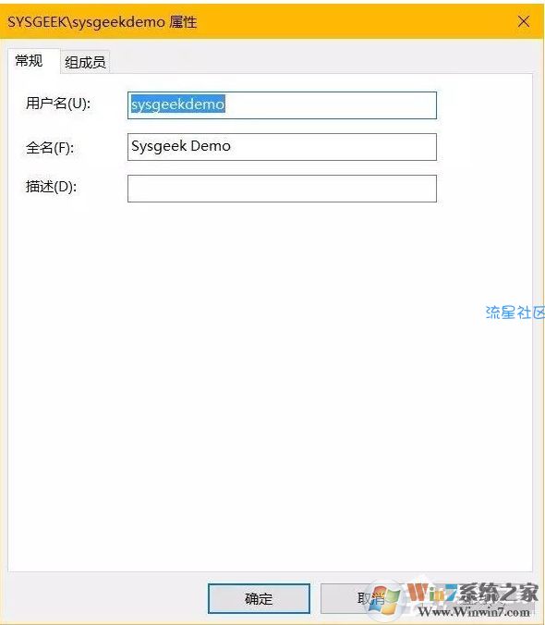Screen dimensions: 545x625
Task: Click the Sysgeek Demo full name text
Action: [181, 146]
